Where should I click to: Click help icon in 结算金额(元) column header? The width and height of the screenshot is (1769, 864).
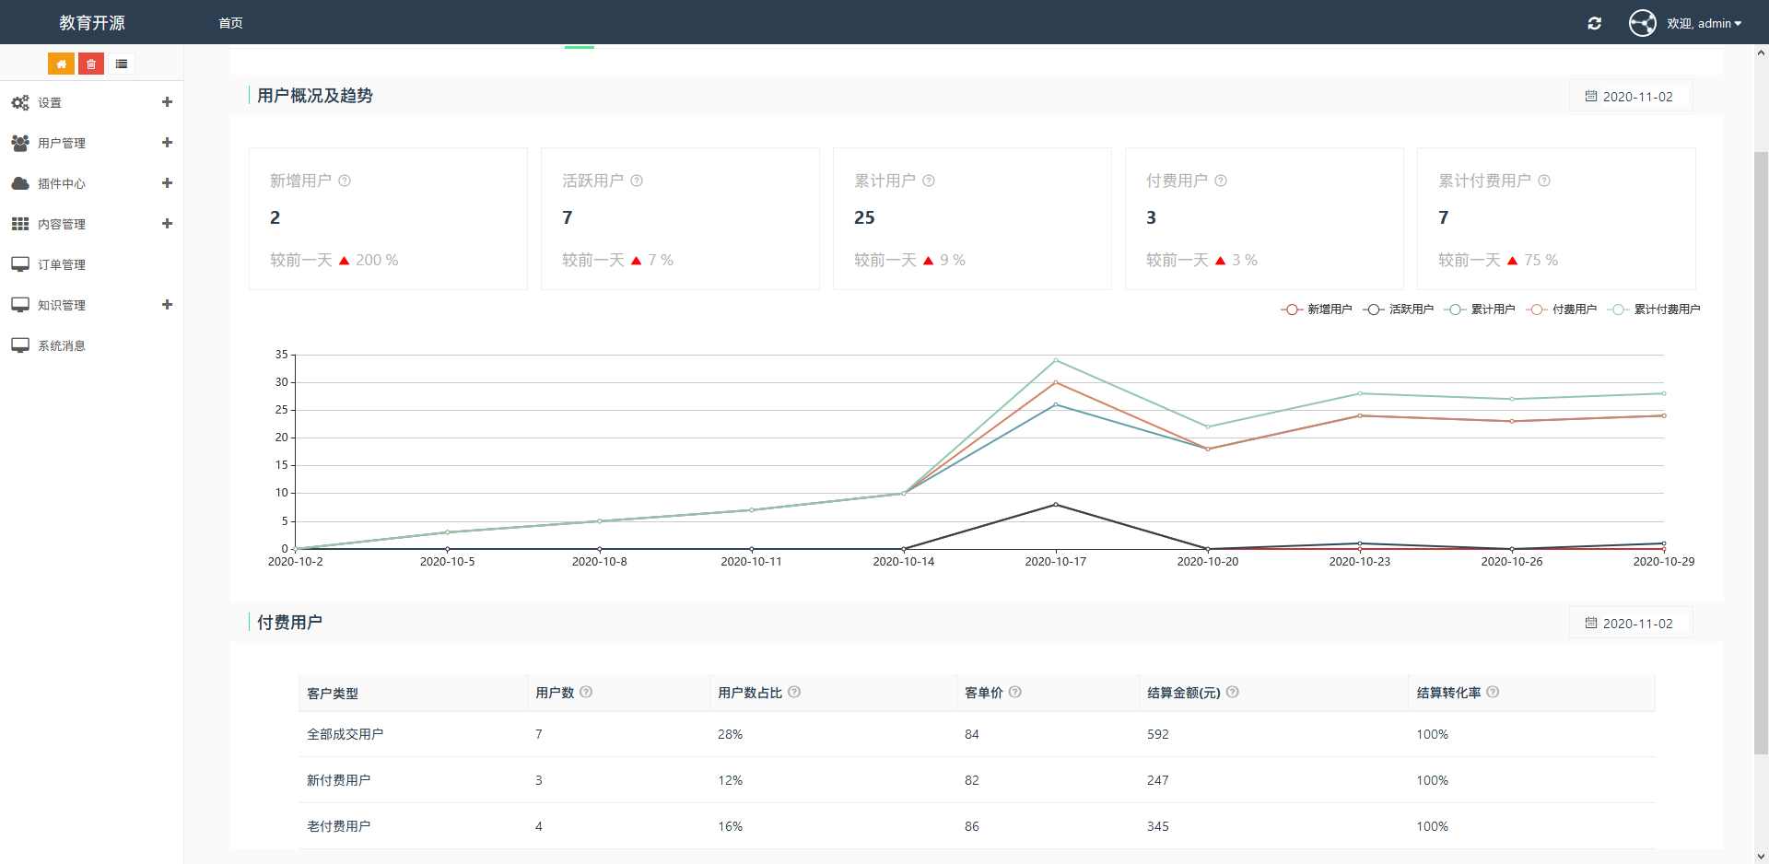click(1233, 692)
